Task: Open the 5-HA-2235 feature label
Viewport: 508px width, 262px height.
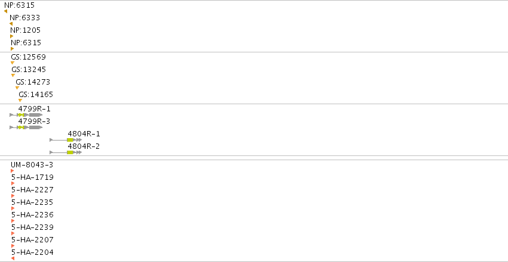Action: click(32, 202)
